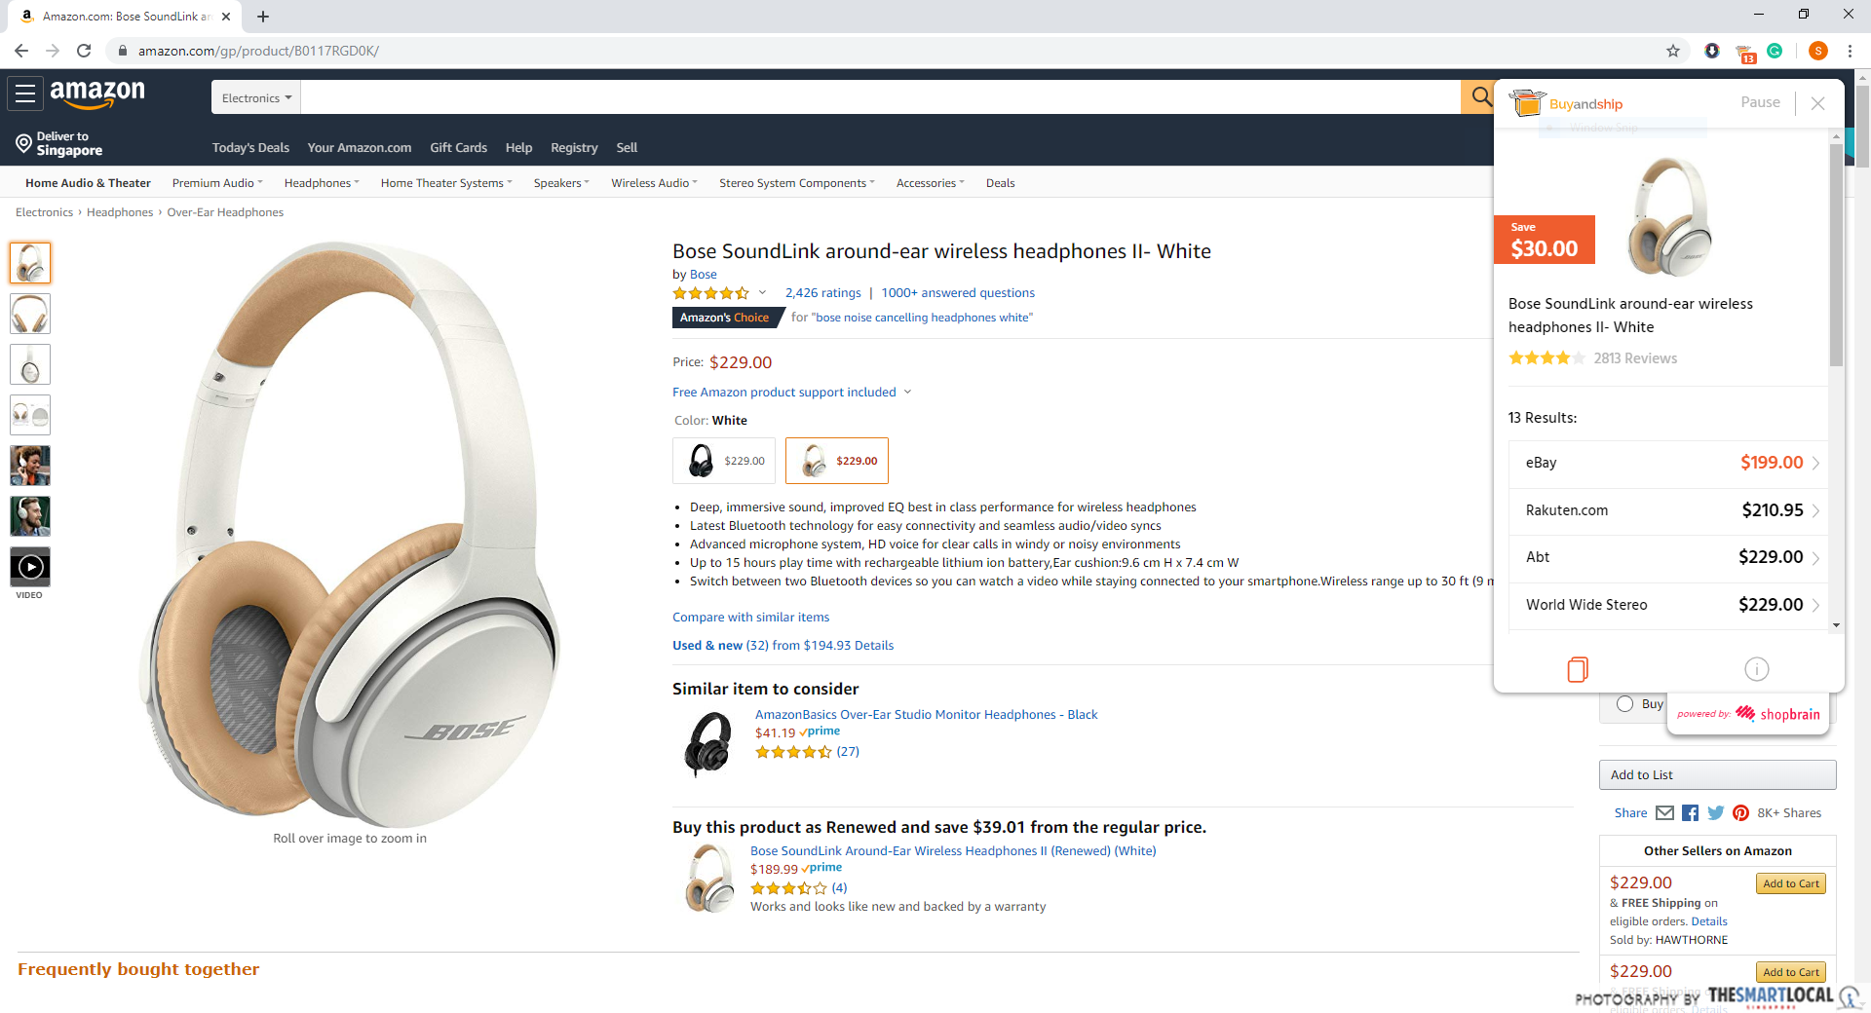Bookmark this page with the star icon
Viewport: 1871px width, 1013px height.
click(x=1673, y=51)
